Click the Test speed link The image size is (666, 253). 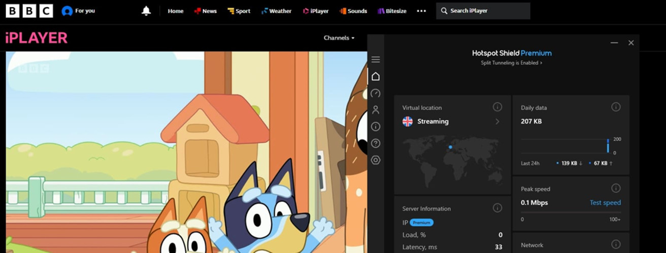point(605,202)
